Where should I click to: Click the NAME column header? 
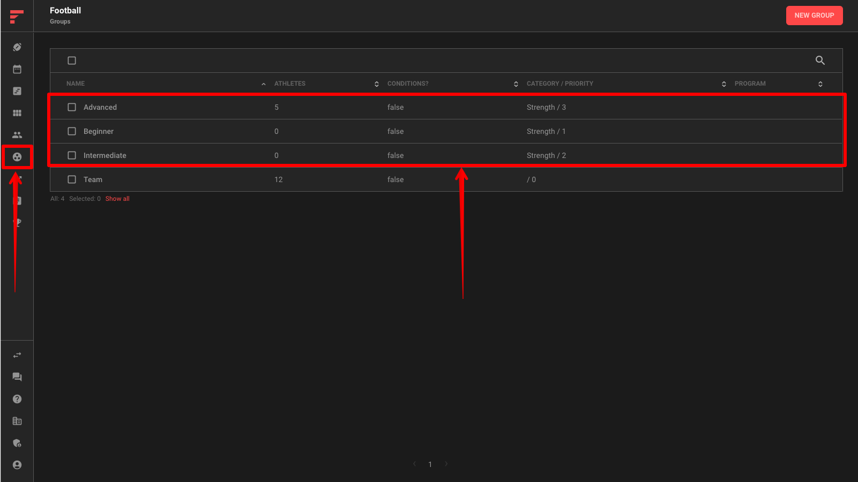coord(76,84)
